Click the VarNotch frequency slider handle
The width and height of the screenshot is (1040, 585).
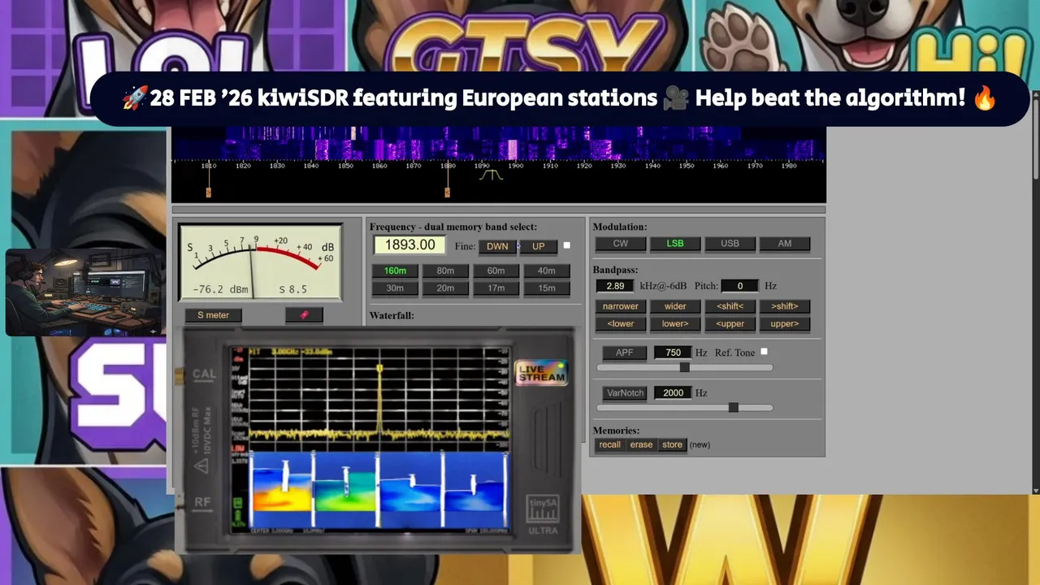[734, 407]
